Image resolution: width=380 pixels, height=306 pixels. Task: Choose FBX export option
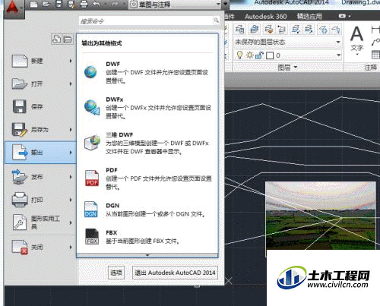pyautogui.click(x=147, y=237)
